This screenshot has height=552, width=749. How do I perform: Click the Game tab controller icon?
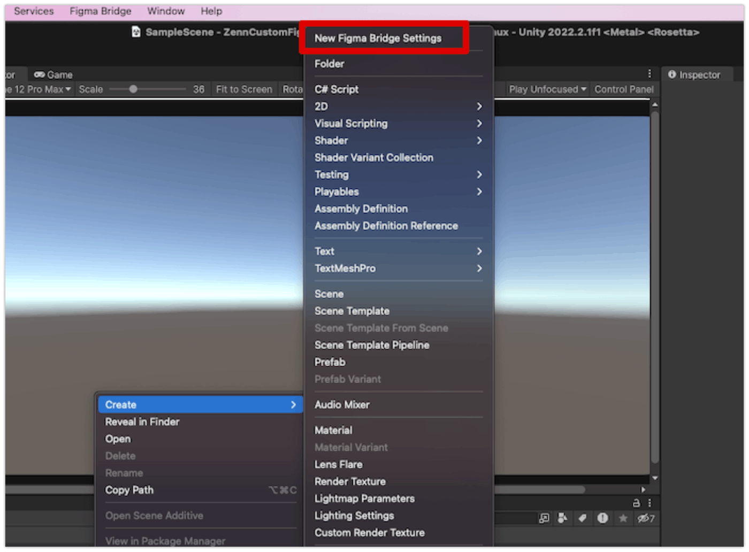(39, 74)
